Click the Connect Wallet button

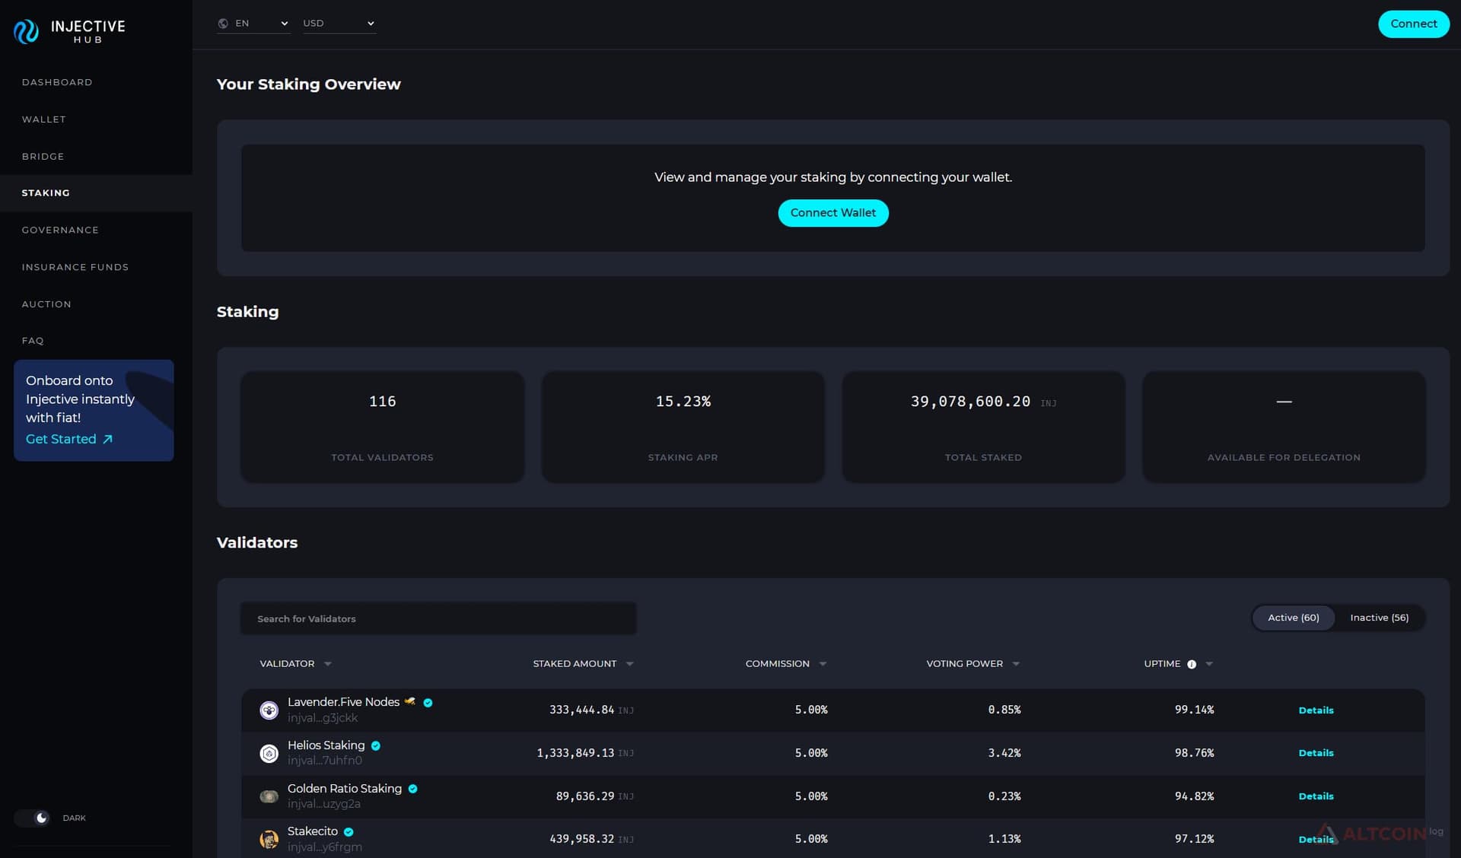click(x=833, y=213)
